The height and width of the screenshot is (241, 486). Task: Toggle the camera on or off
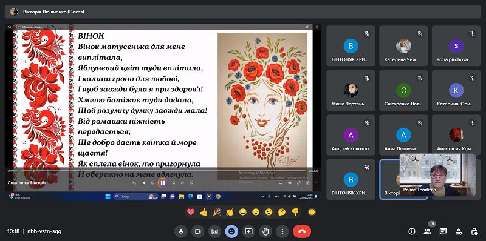point(198,231)
